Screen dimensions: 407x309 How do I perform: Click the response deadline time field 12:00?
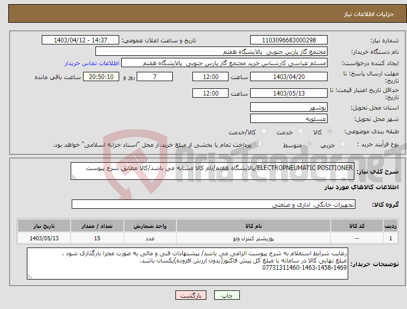pyautogui.click(x=210, y=76)
